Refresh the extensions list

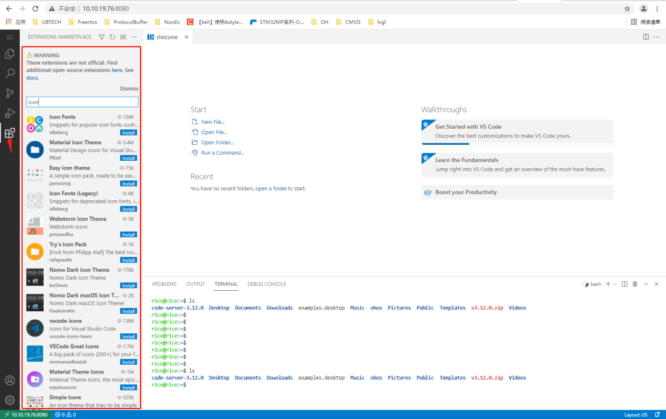pos(112,37)
